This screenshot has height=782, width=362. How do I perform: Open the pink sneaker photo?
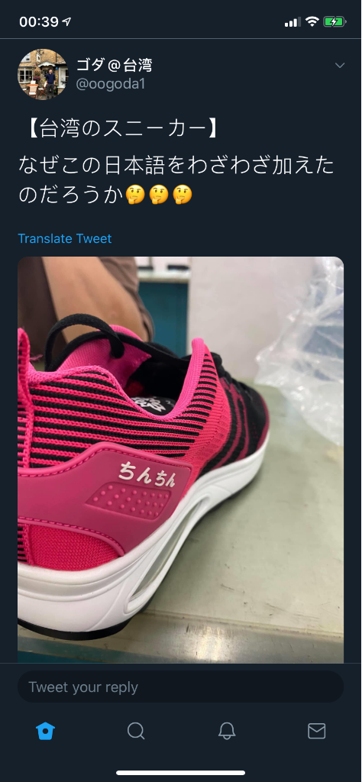[x=180, y=460]
